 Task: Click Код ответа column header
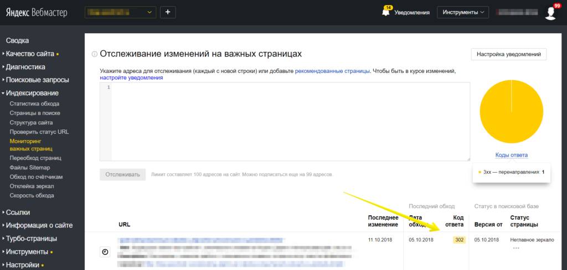click(x=455, y=221)
